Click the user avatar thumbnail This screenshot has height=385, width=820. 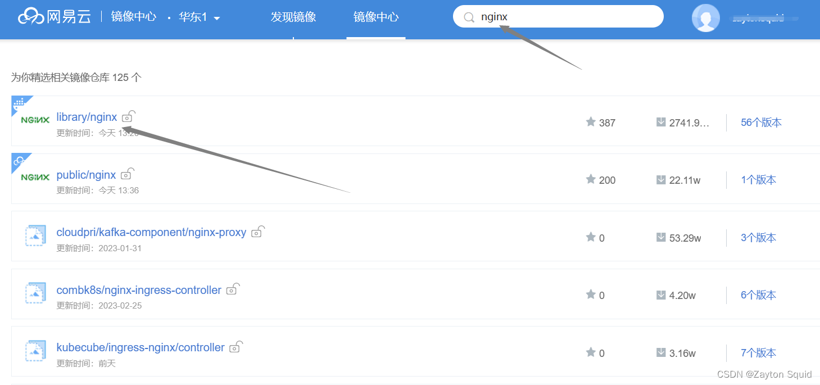705,17
